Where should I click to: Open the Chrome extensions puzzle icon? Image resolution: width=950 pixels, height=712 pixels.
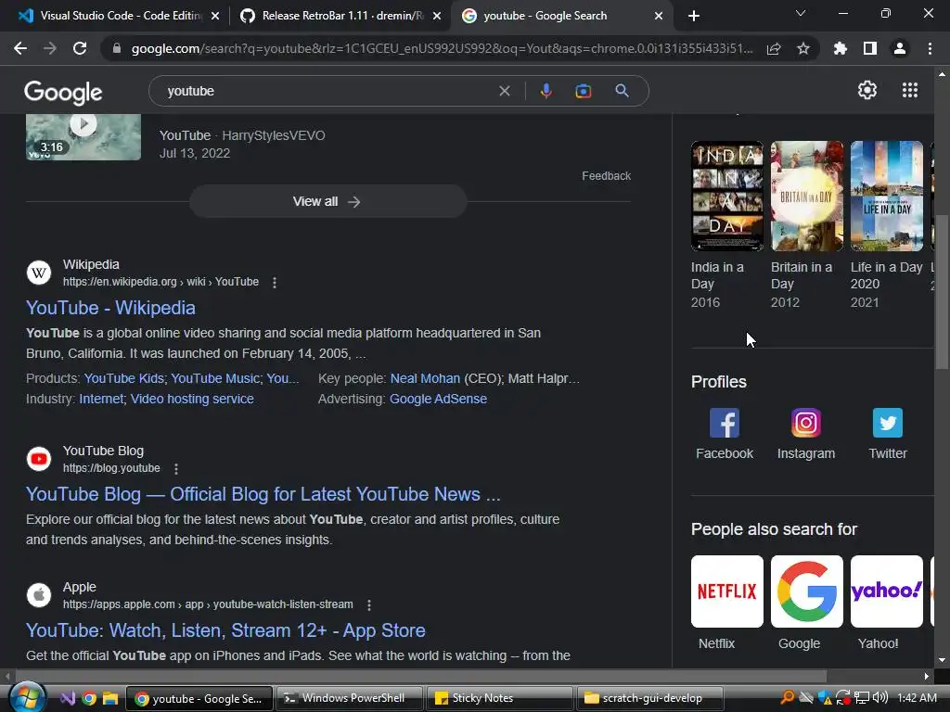pos(840,48)
